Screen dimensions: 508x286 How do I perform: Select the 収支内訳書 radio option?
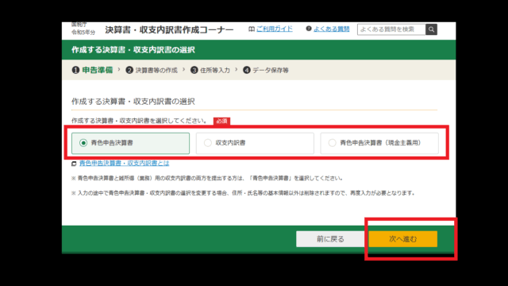click(255, 143)
